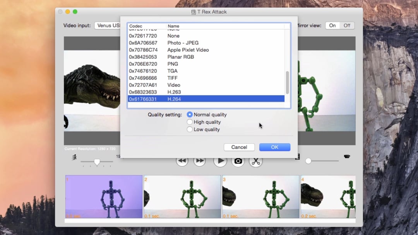Click the T Rex Attack document icon
The height and width of the screenshot is (235, 418).
point(193,12)
